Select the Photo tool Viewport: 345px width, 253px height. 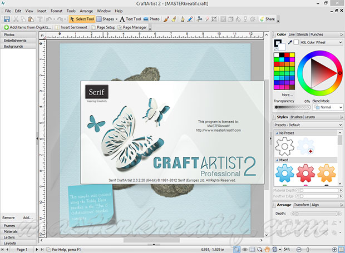(x=151, y=19)
